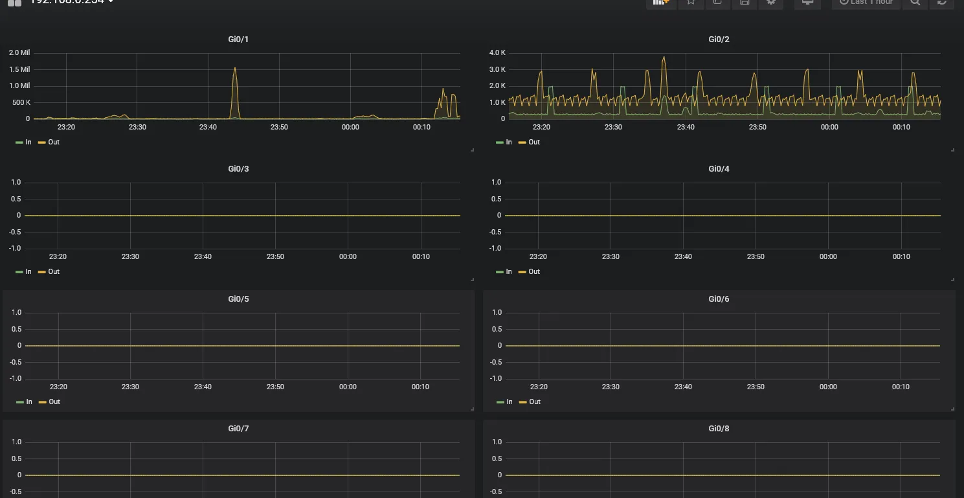Image resolution: width=964 pixels, height=498 pixels.
Task: Click the Gi0/6 panel title
Action: point(719,299)
